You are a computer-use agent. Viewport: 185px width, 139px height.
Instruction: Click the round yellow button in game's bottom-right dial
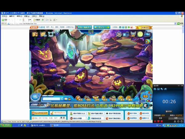[145, 96]
